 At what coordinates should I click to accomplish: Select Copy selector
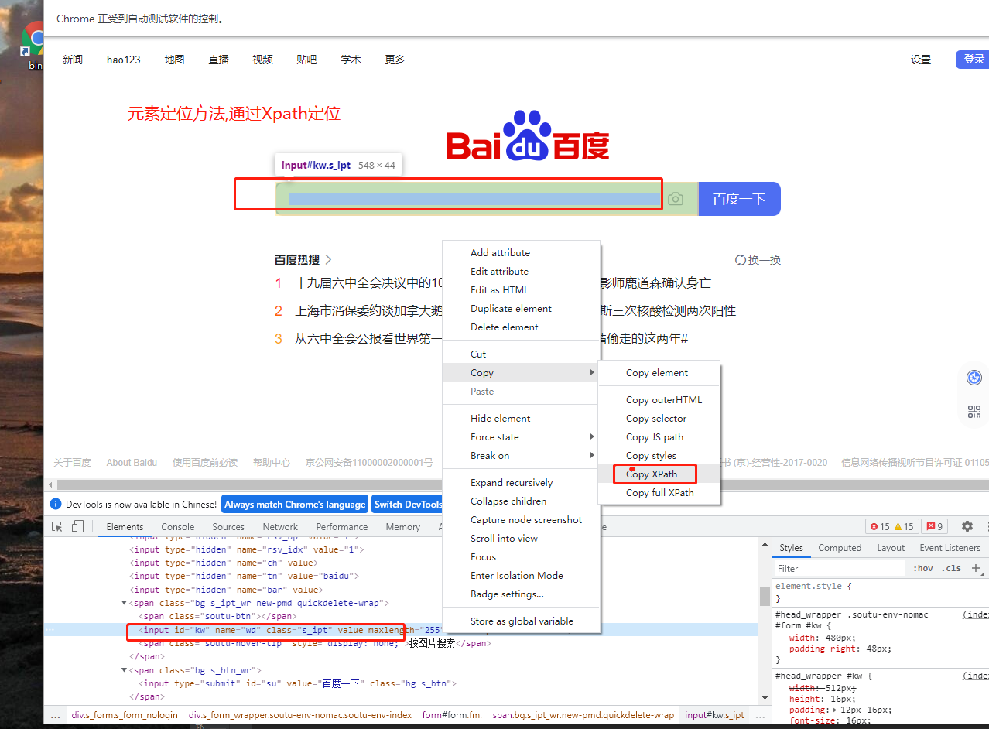[659, 419]
